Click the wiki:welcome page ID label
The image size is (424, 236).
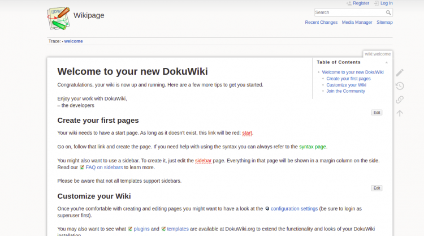[x=378, y=54]
